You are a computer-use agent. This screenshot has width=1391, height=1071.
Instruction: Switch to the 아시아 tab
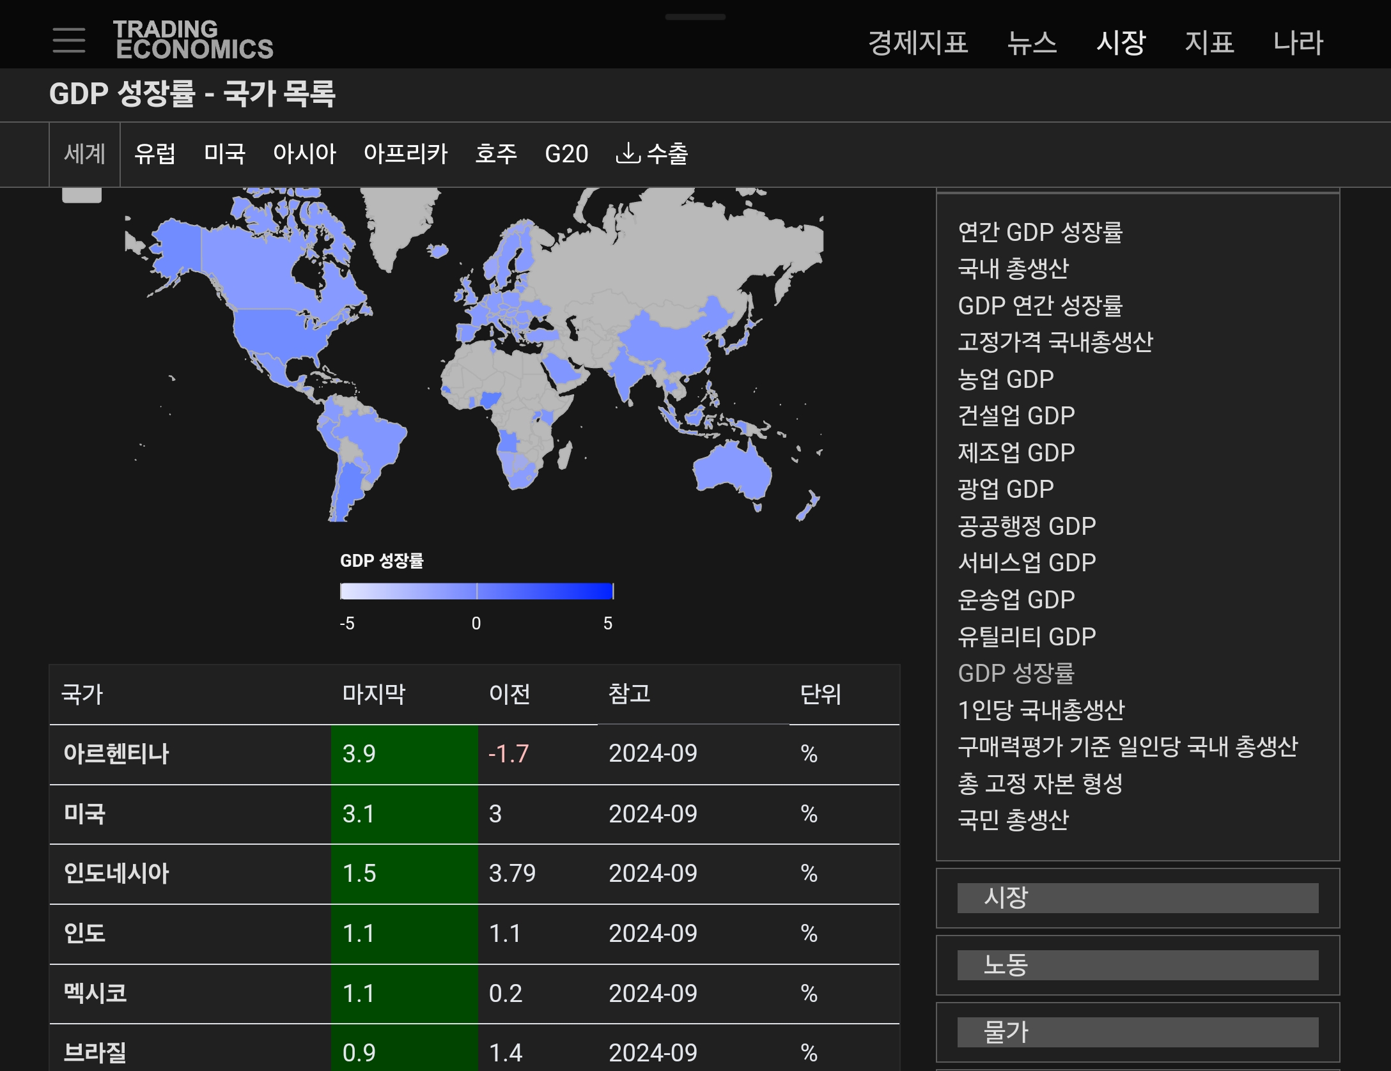click(x=304, y=154)
